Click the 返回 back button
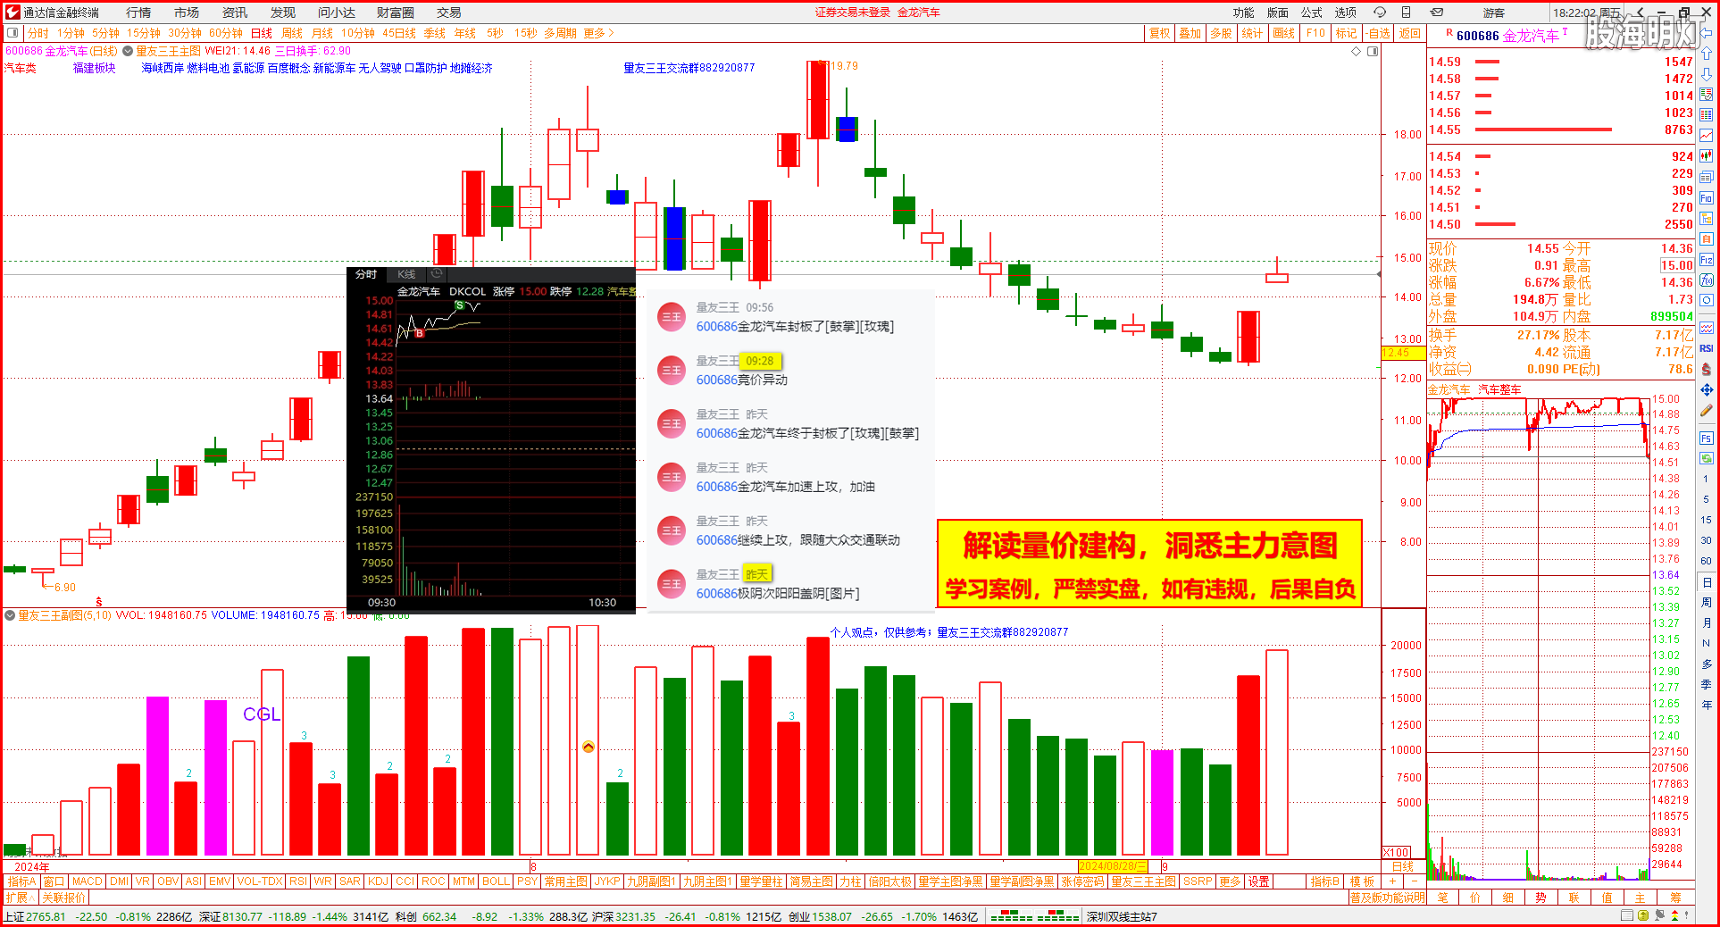 click(x=1410, y=33)
